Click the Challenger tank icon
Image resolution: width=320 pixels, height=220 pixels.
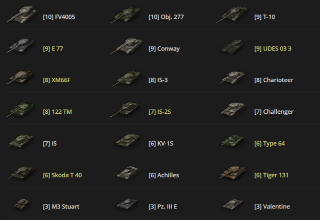coord(233,109)
